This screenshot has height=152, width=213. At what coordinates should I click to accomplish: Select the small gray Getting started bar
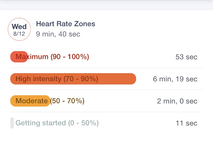pos(12,123)
